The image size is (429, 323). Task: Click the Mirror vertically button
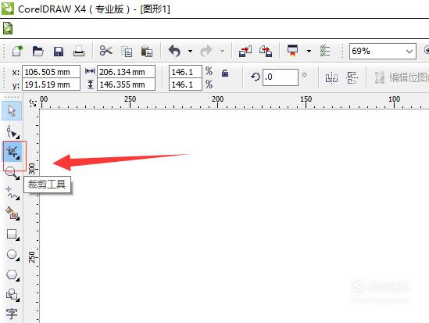tap(352, 77)
